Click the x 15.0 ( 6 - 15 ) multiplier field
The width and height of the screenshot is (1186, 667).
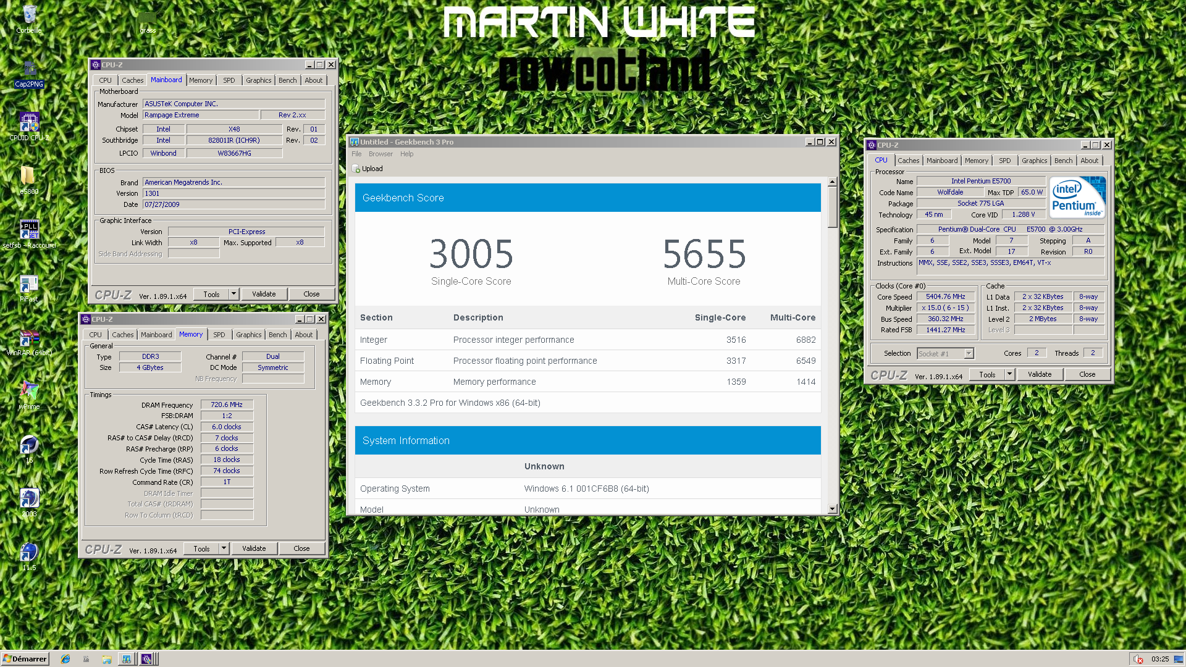(x=946, y=308)
